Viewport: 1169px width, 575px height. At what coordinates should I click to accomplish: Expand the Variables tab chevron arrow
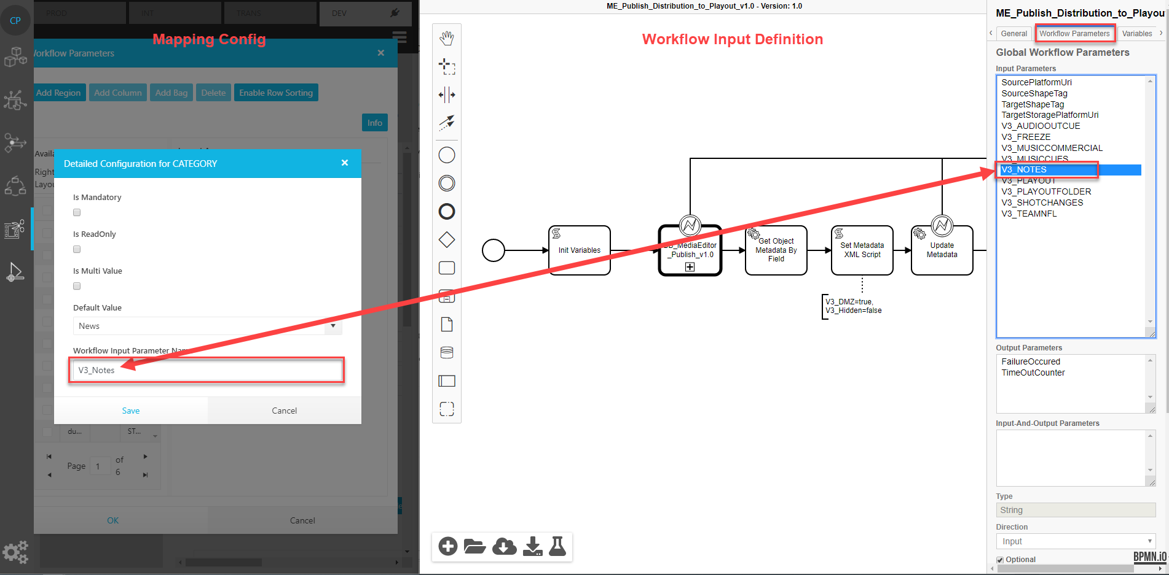(x=1162, y=33)
